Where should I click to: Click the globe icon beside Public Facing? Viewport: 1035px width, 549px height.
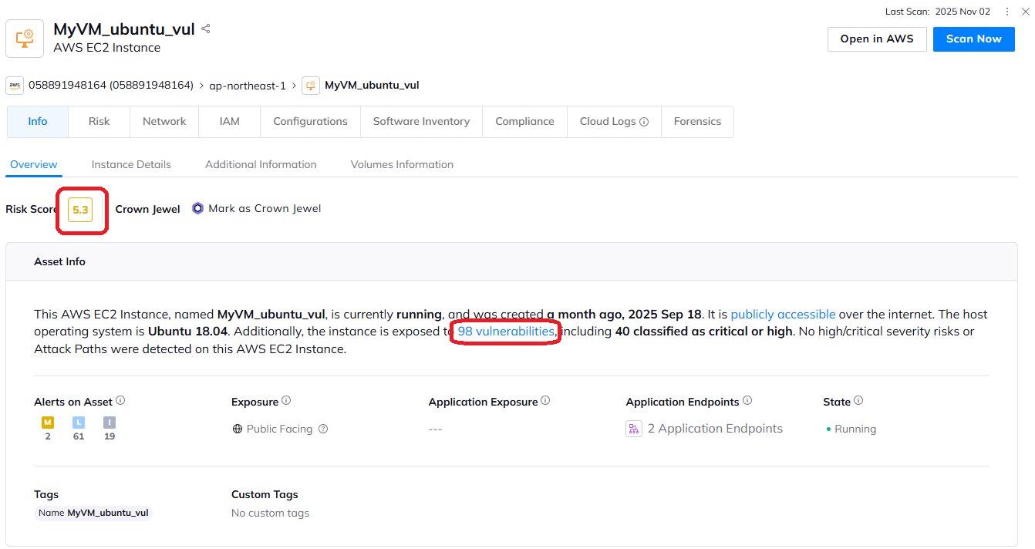click(x=238, y=429)
